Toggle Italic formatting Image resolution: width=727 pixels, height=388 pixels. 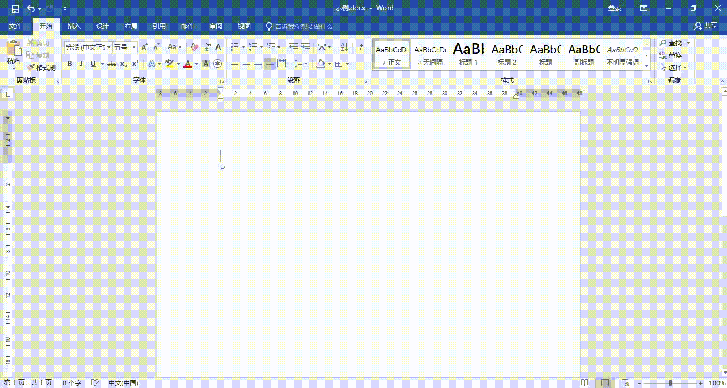pyautogui.click(x=81, y=64)
